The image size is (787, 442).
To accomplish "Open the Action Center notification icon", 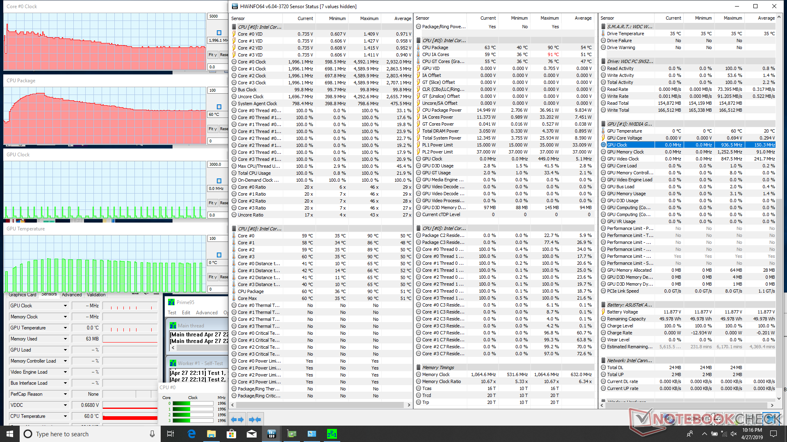I will 773,434.
